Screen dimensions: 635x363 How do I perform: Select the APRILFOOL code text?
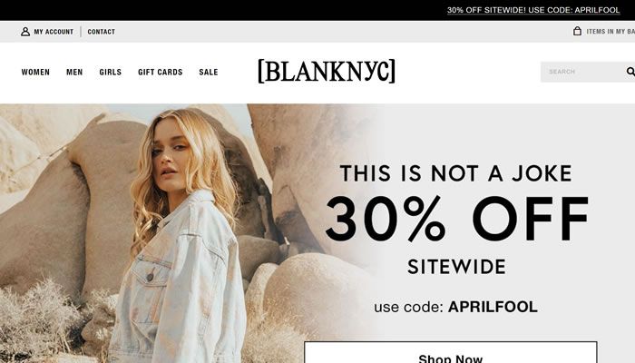(493, 307)
